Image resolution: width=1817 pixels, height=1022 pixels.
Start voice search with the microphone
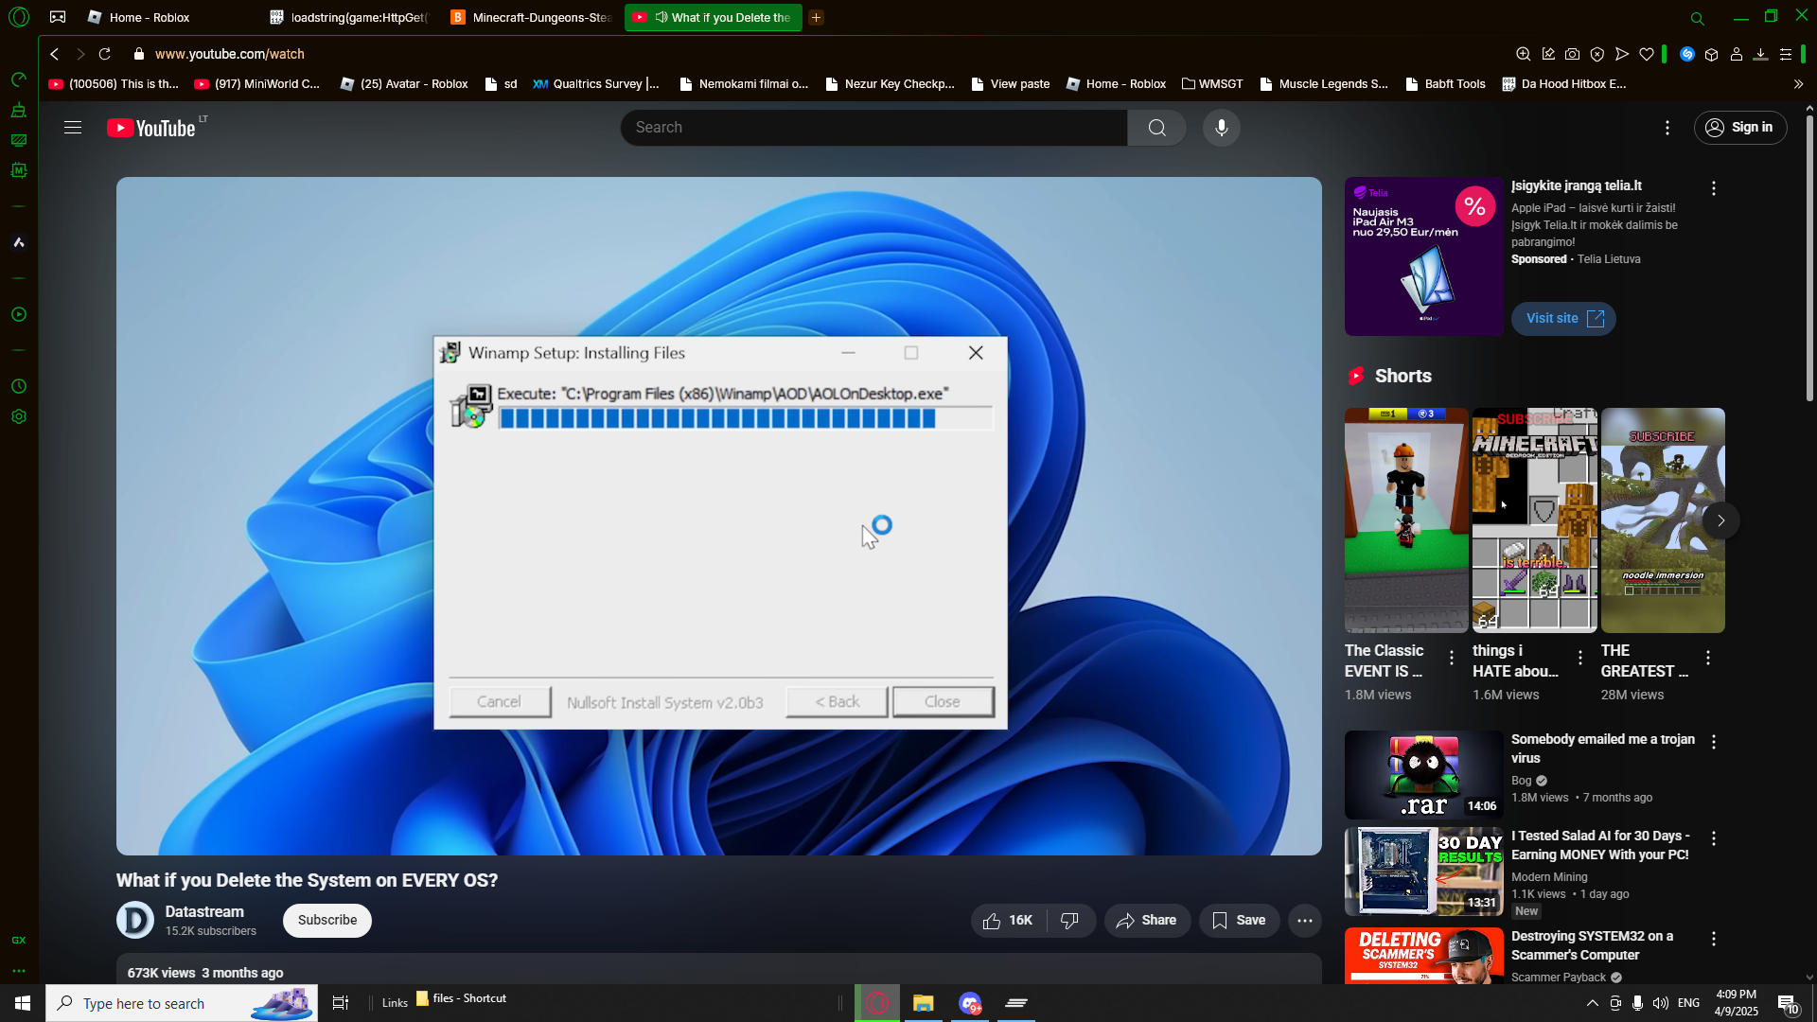(1222, 128)
